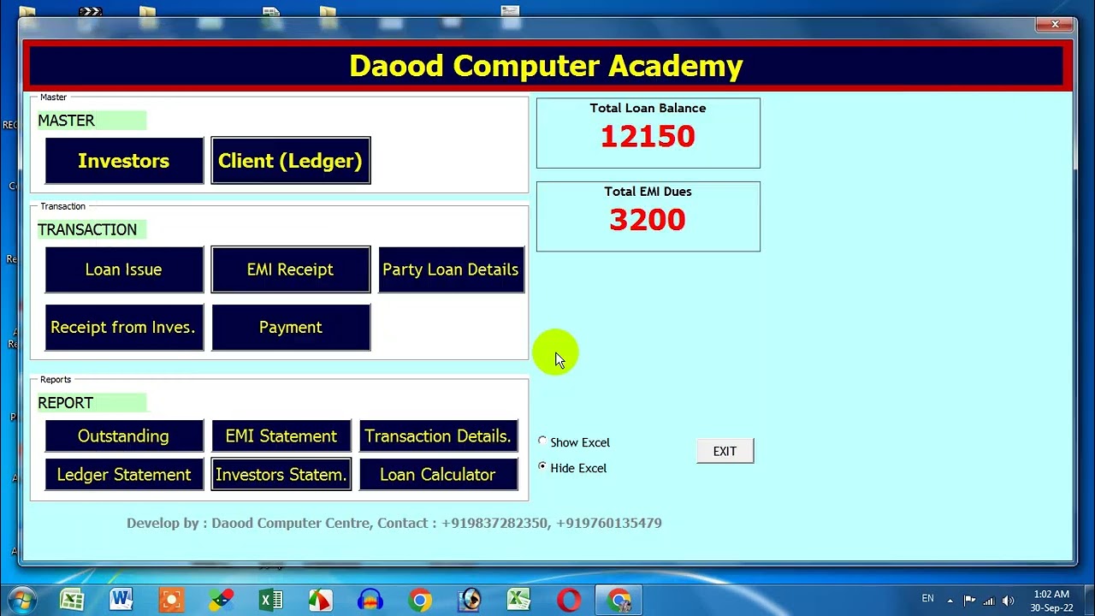Click the EXIT button
This screenshot has width=1095, height=616.
(725, 452)
